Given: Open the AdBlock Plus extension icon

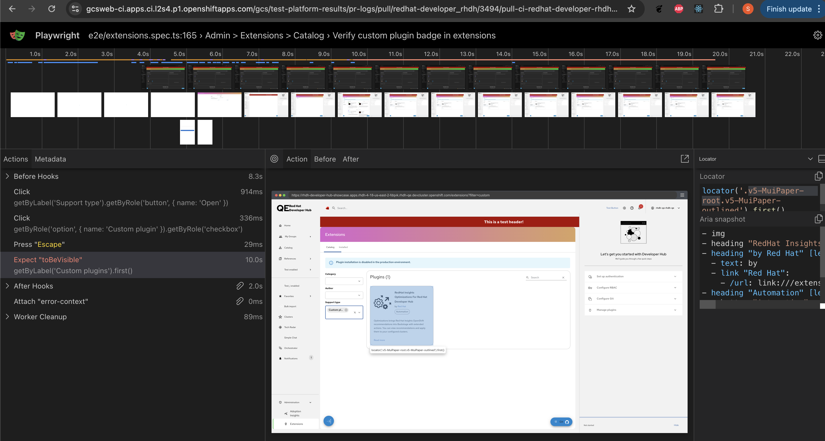Looking at the screenshot, I should [x=679, y=9].
